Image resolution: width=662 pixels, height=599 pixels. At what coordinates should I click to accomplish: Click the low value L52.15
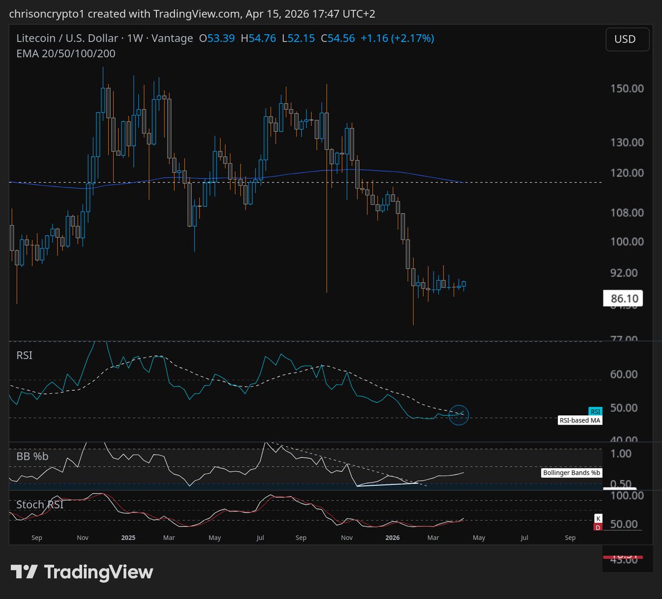(298, 38)
